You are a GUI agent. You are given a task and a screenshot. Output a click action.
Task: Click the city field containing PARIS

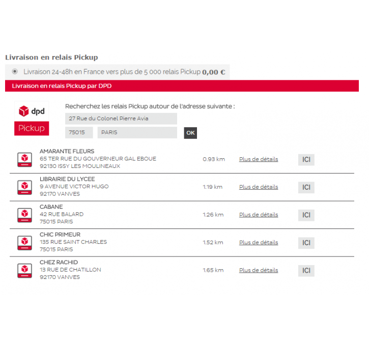coord(137,132)
